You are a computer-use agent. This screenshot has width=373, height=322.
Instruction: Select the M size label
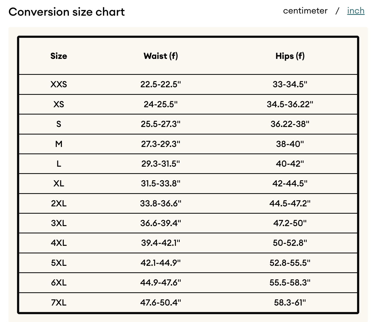[x=59, y=144]
